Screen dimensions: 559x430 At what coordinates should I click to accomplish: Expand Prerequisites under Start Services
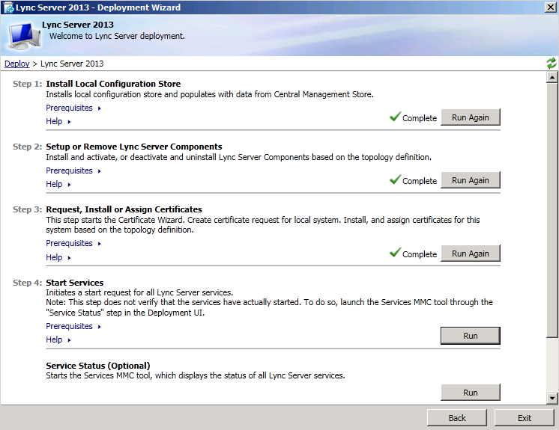click(73, 326)
